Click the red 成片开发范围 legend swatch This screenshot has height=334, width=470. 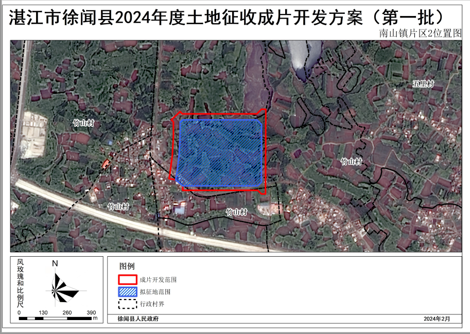point(127,280)
